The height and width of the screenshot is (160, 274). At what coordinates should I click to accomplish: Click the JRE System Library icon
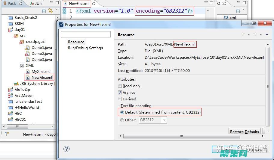tap(16, 84)
